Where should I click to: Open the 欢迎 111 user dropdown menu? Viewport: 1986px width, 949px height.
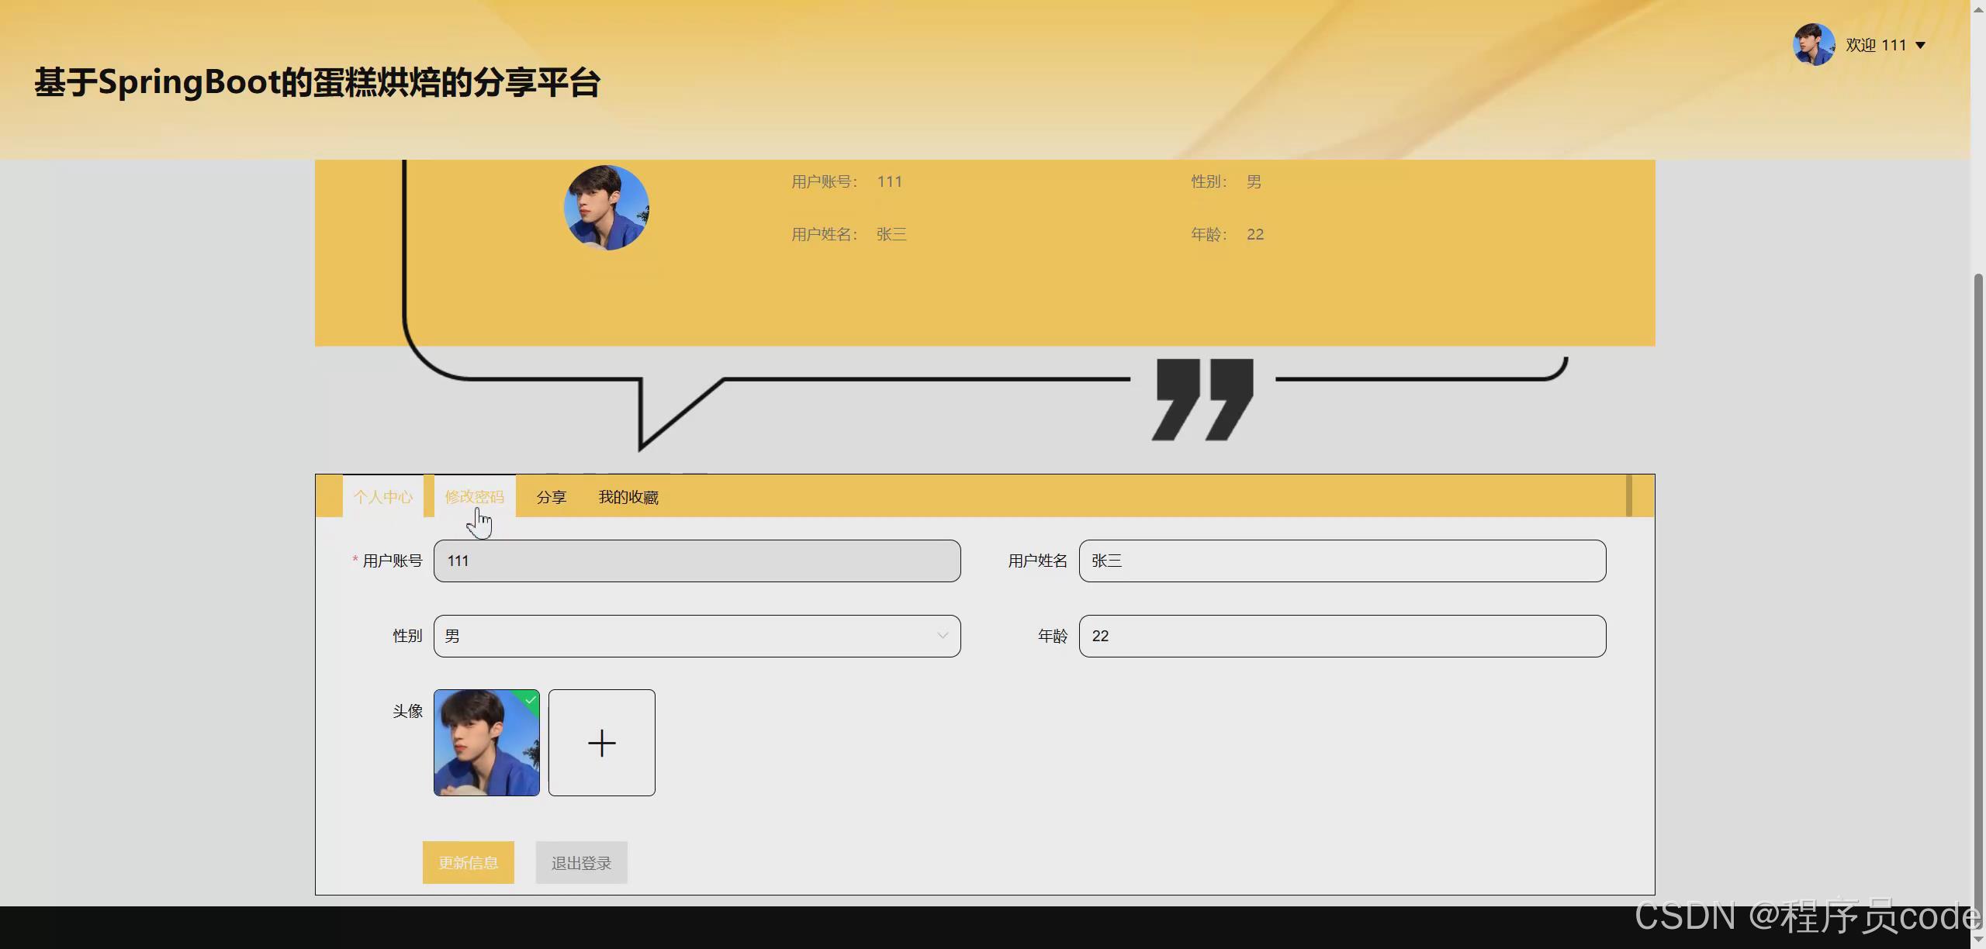(1877, 44)
